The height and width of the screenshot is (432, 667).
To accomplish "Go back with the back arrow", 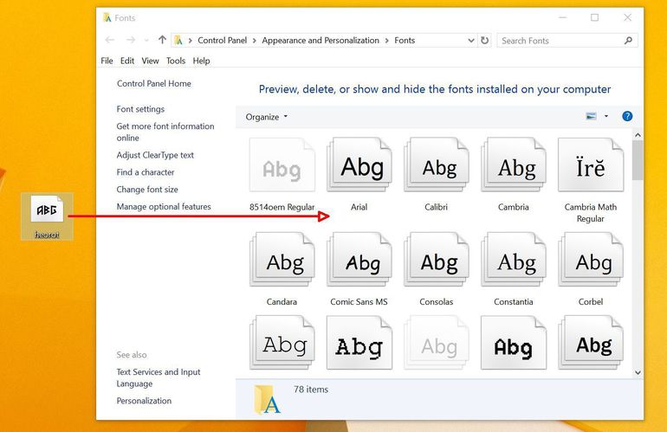I will (110, 40).
